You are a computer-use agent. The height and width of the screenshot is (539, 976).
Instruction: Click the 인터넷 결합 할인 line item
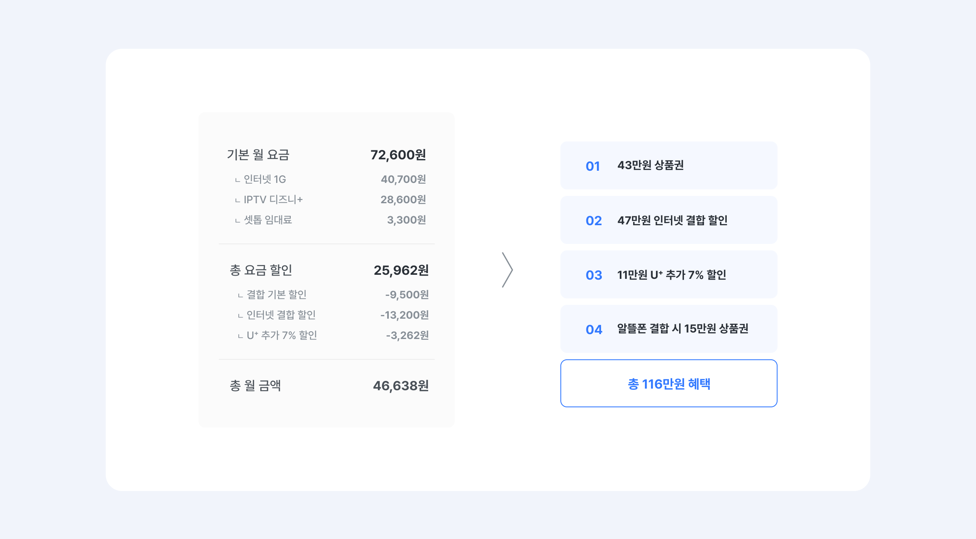point(281,315)
